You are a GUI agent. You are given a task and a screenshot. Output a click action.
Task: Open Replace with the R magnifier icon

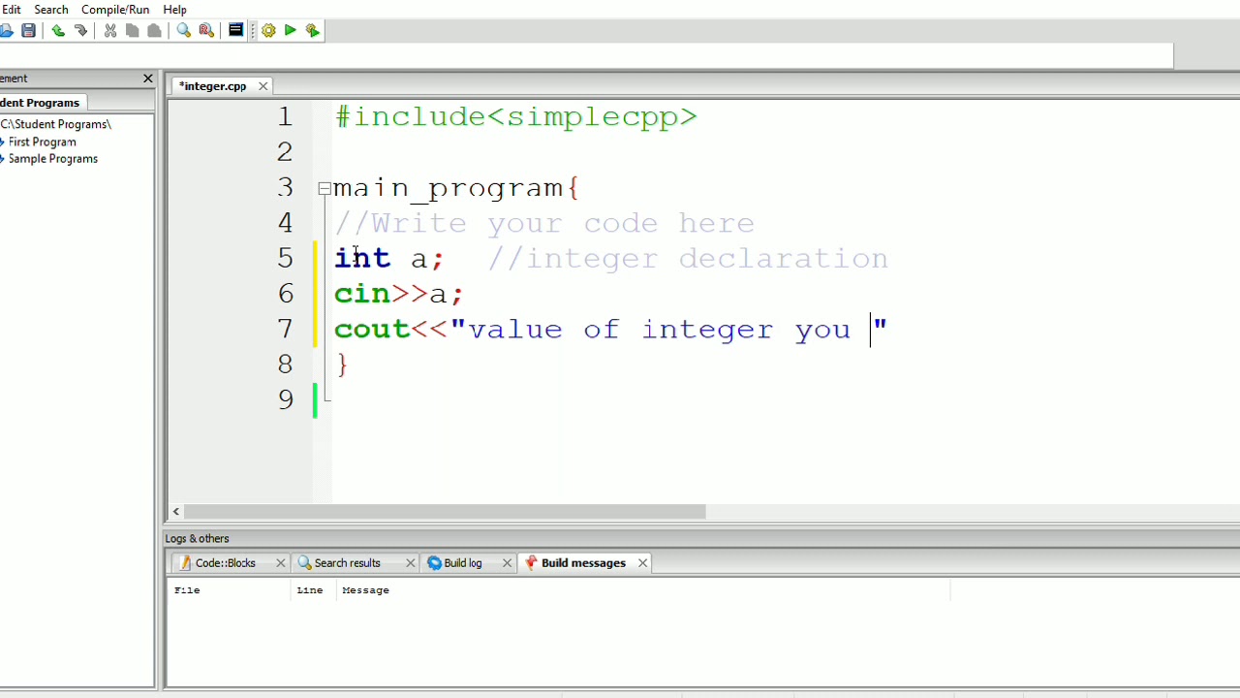206,31
